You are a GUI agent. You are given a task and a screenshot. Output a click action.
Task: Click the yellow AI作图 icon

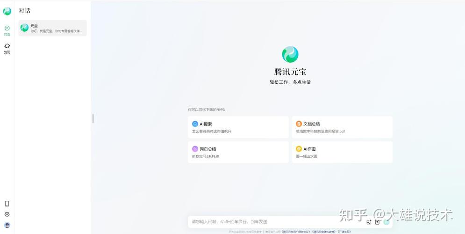tap(299, 149)
